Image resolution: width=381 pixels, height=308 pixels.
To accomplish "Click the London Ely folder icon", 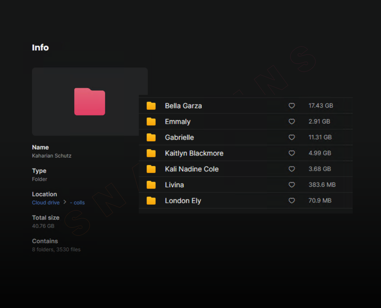I will click(151, 201).
